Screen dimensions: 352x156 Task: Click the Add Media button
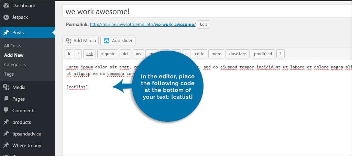tap(80, 40)
